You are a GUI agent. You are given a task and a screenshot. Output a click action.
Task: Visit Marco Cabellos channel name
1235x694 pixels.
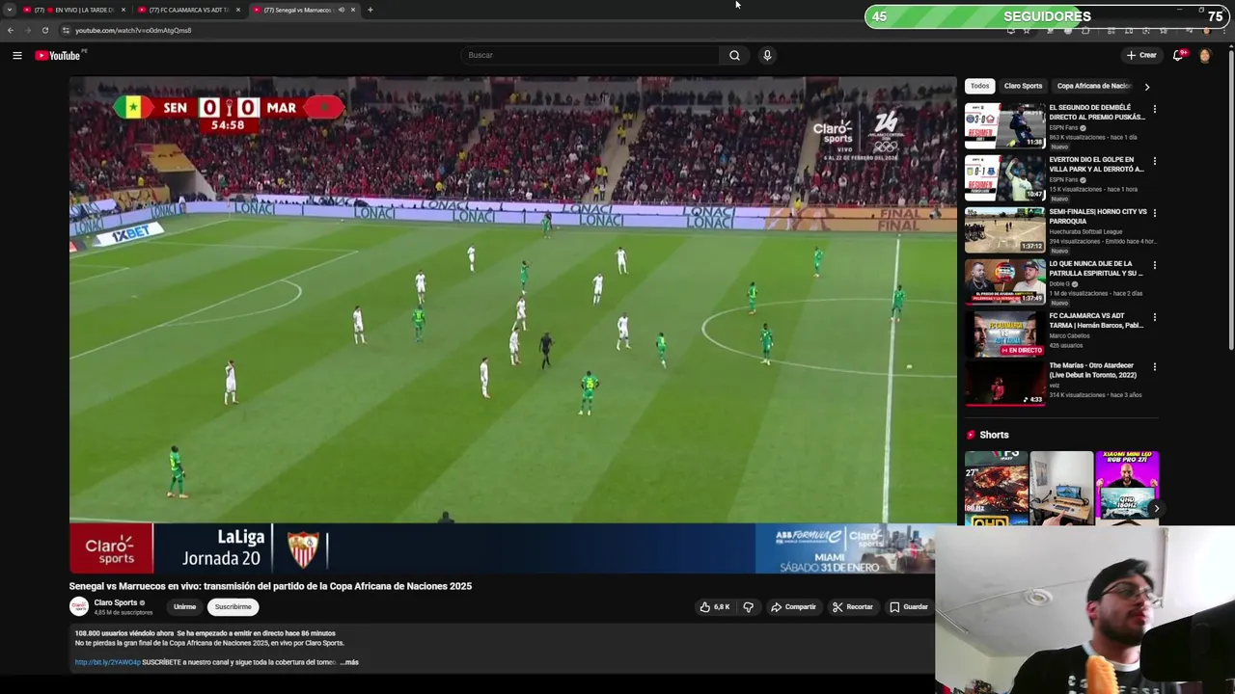tap(1069, 335)
